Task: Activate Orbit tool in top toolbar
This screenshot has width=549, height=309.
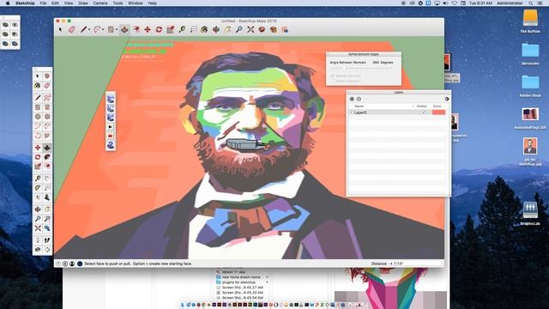Action: 216,30
